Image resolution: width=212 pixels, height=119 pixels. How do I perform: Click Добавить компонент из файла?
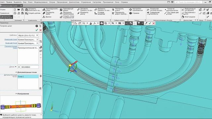click(x=33, y=10)
